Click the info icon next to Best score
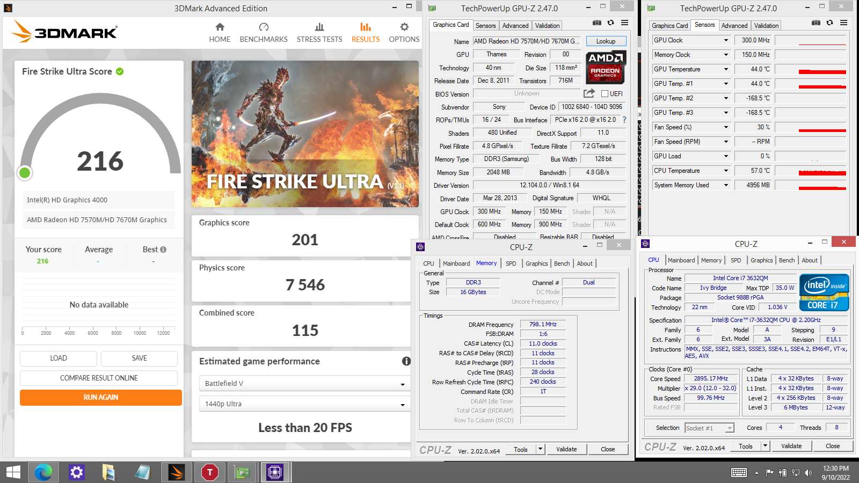859x483 pixels. (163, 250)
